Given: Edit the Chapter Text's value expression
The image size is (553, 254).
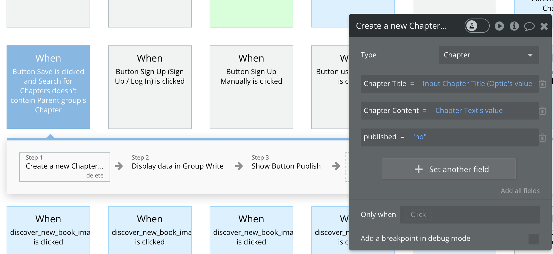Looking at the screenshot, I should [469, 111].
